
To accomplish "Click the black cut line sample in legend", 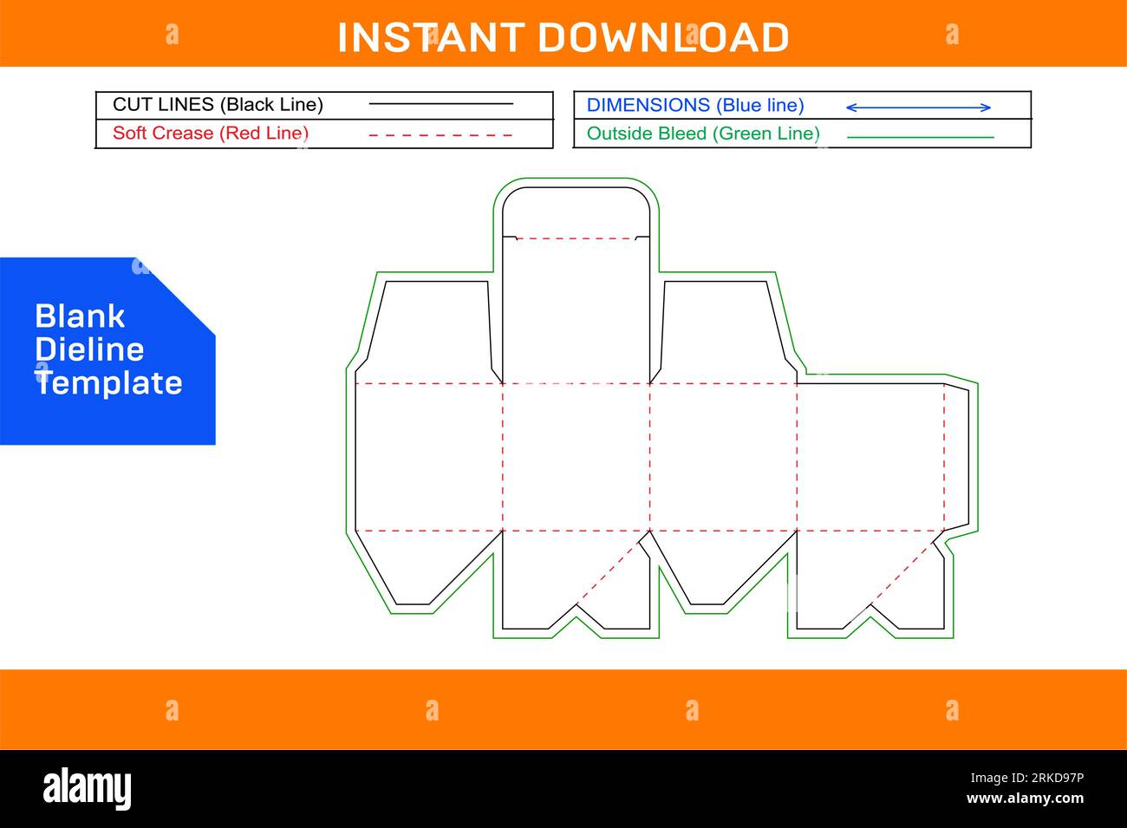I will click(x=440, y=104).
